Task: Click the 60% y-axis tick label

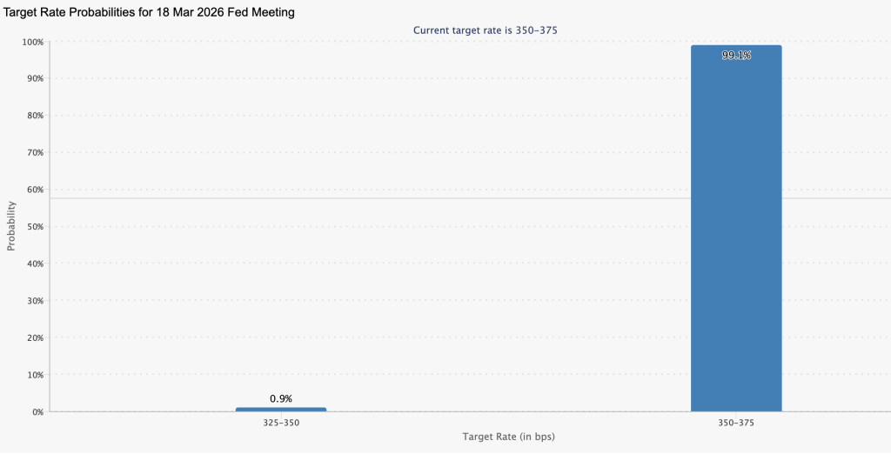Action: coord(35,190)
